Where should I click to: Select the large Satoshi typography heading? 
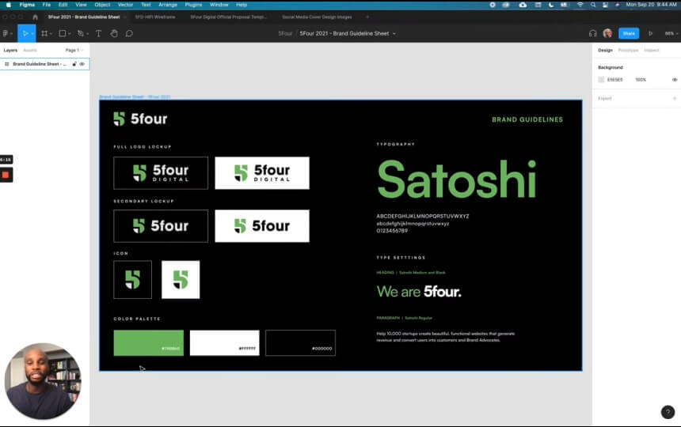click(457, 179)
